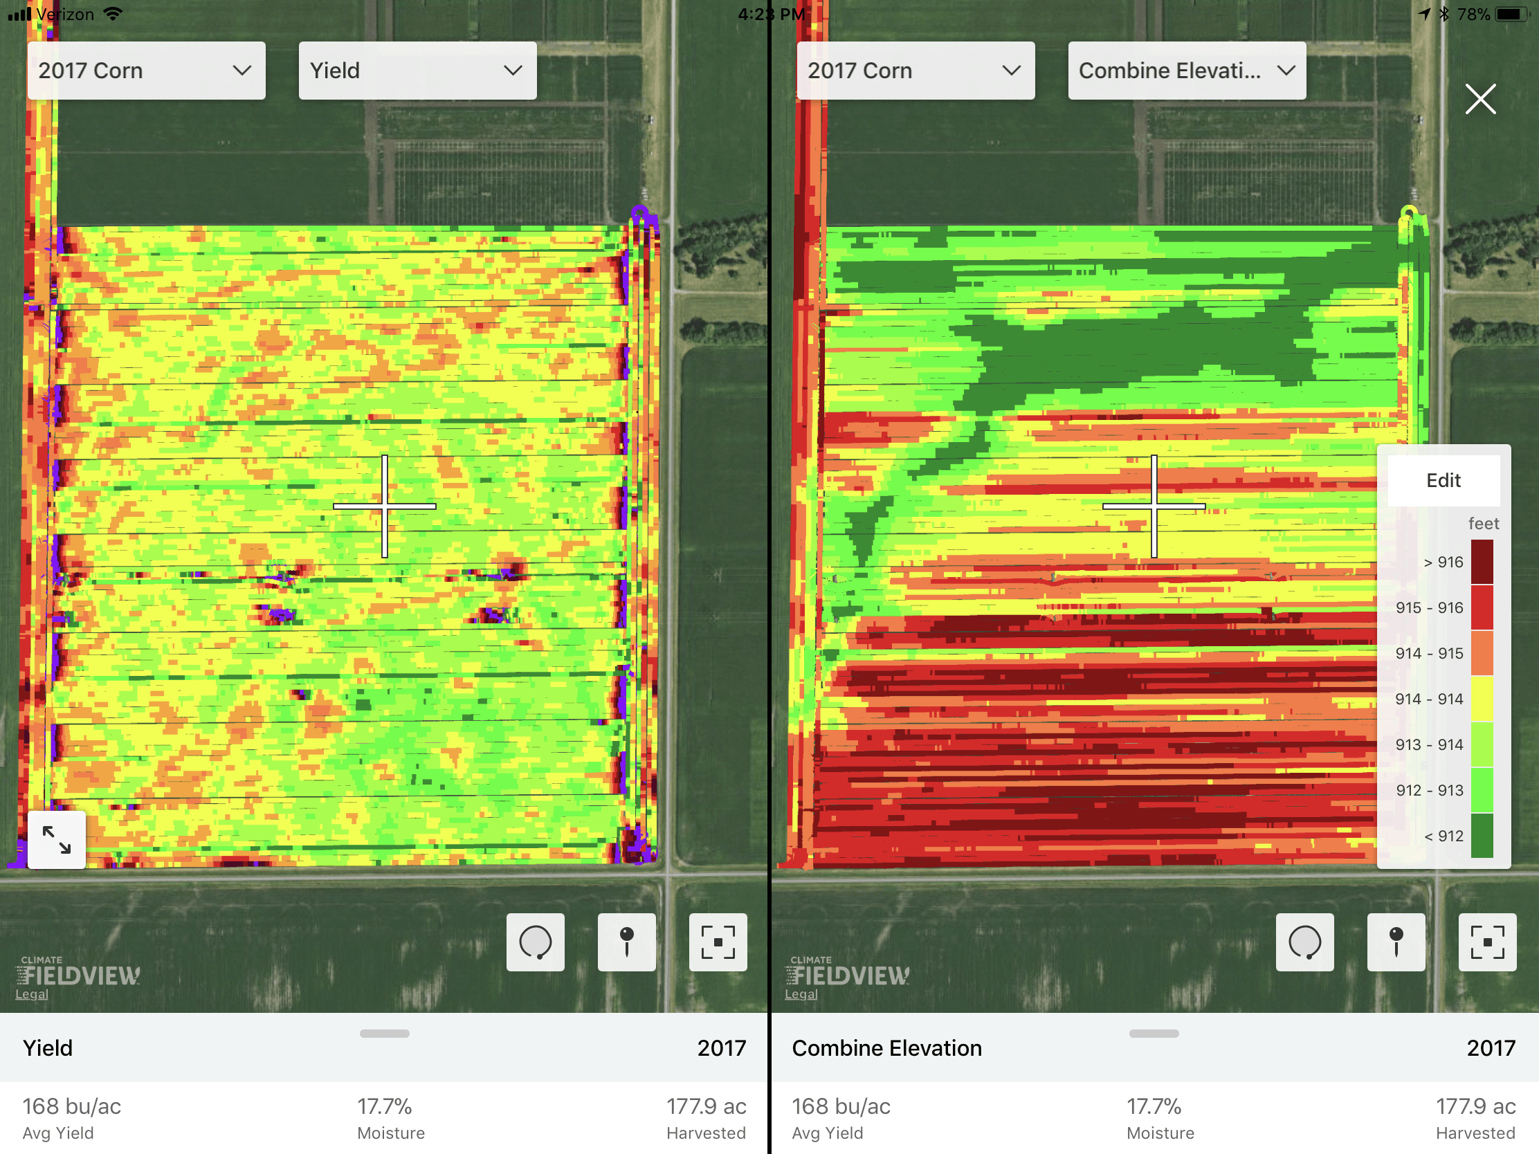This screenshot has height=1154, width=1539.
Task: Drop a pin using right map pin icon
Action: pyautogui.click(x=1396, y=942)
